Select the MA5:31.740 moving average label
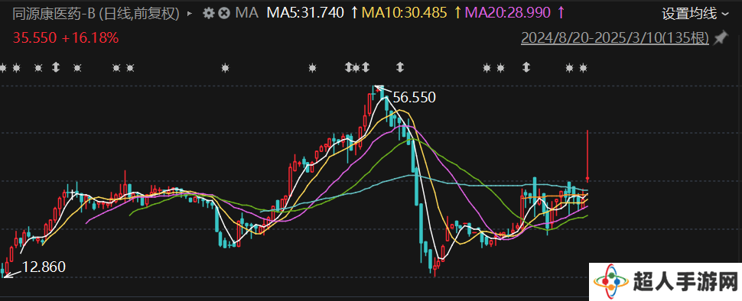Viewport: 742px width, 301px height. [305, 13]
